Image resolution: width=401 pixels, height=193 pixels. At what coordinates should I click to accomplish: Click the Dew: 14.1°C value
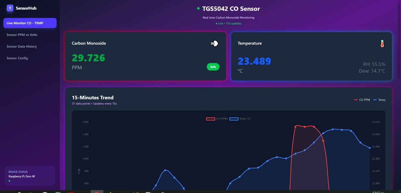372,71
